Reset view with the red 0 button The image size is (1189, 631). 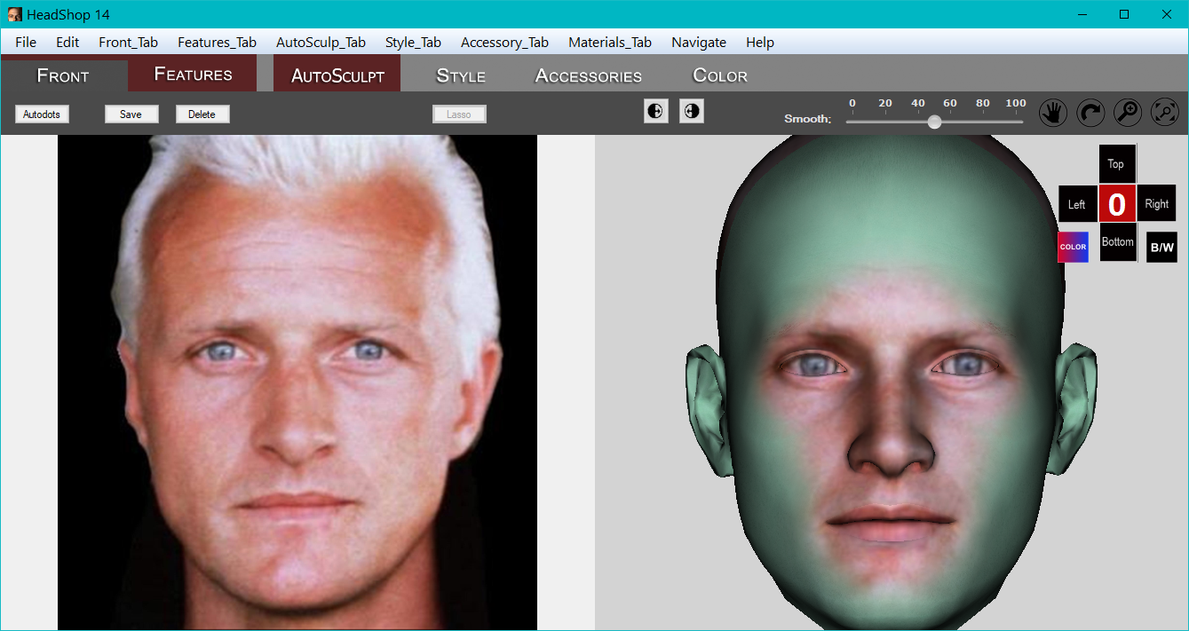[1117, 204]
